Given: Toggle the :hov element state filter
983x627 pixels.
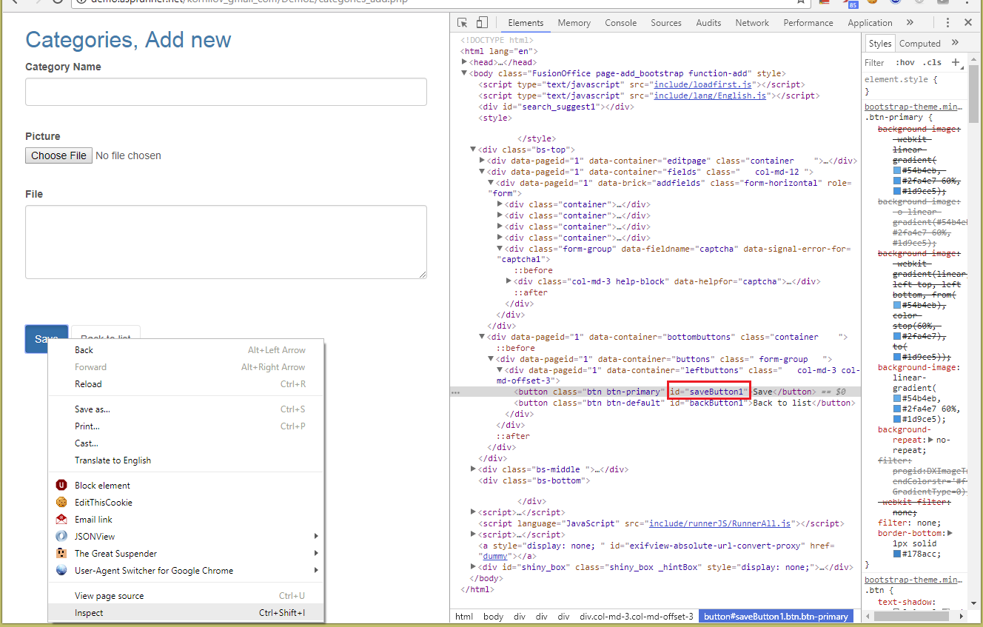Looking at the screenshot, I should pos(905,62).
